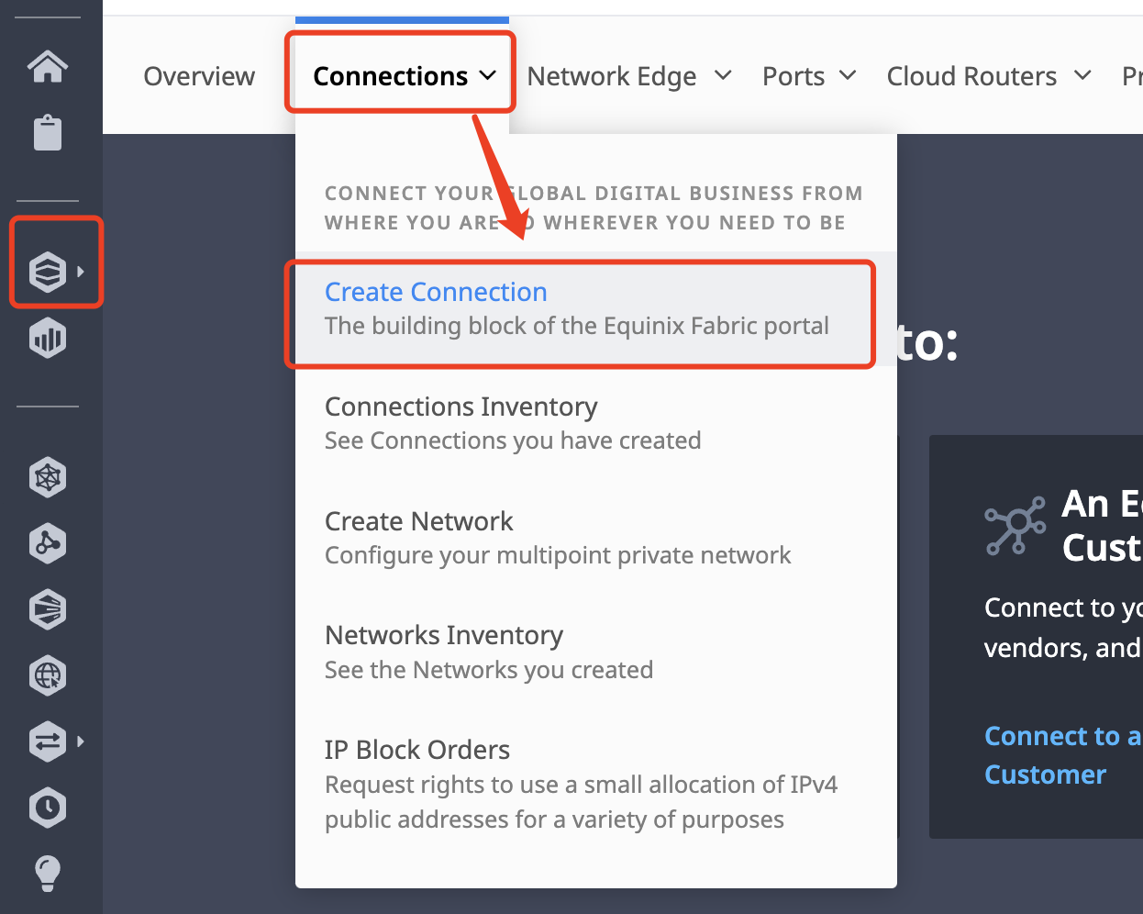Screen dimensions: 1143x914
Task: Expand the Network Edge dropdown
Action: click(x=629, y=76)
